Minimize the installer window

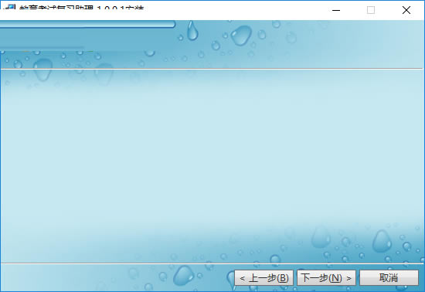336,10
